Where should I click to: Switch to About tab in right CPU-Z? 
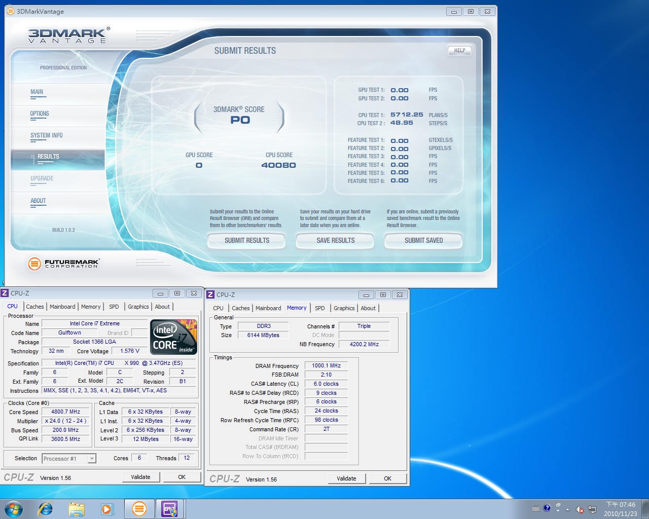point(368,308)
